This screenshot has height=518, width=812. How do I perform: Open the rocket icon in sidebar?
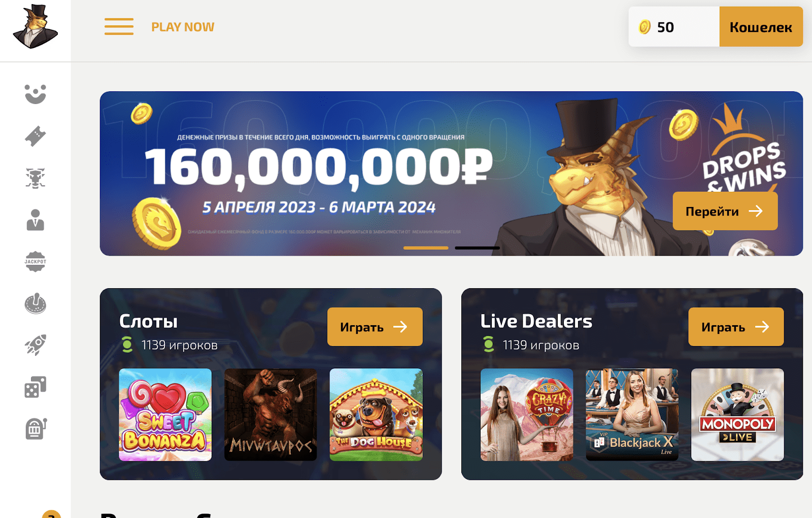36,345
